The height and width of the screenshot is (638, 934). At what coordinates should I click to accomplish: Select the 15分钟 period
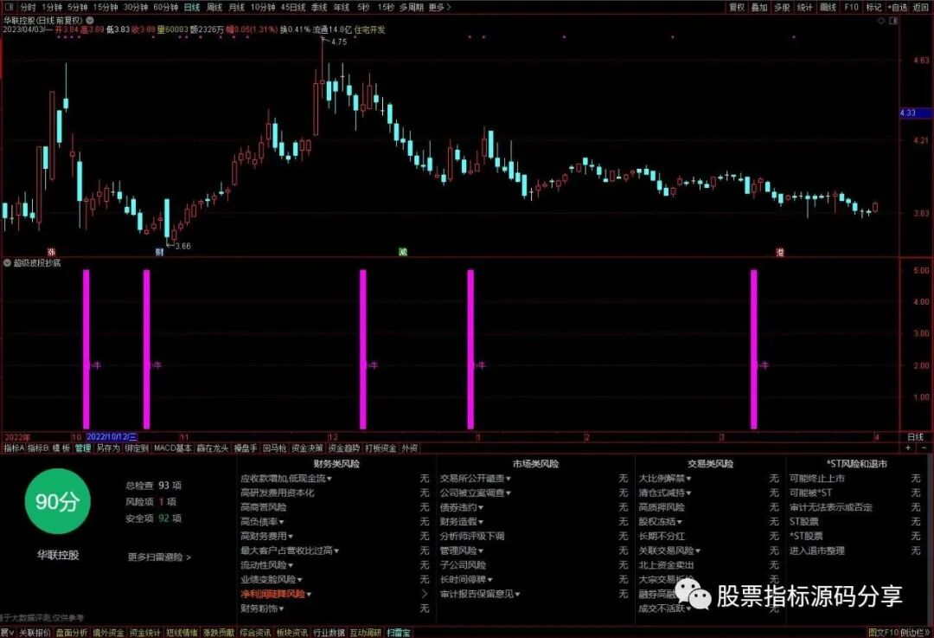click(x=106, y=7)
